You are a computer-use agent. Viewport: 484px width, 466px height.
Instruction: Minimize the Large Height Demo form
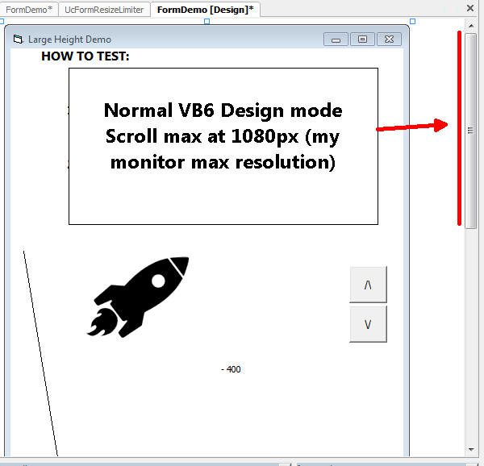(x=336, y=39)
